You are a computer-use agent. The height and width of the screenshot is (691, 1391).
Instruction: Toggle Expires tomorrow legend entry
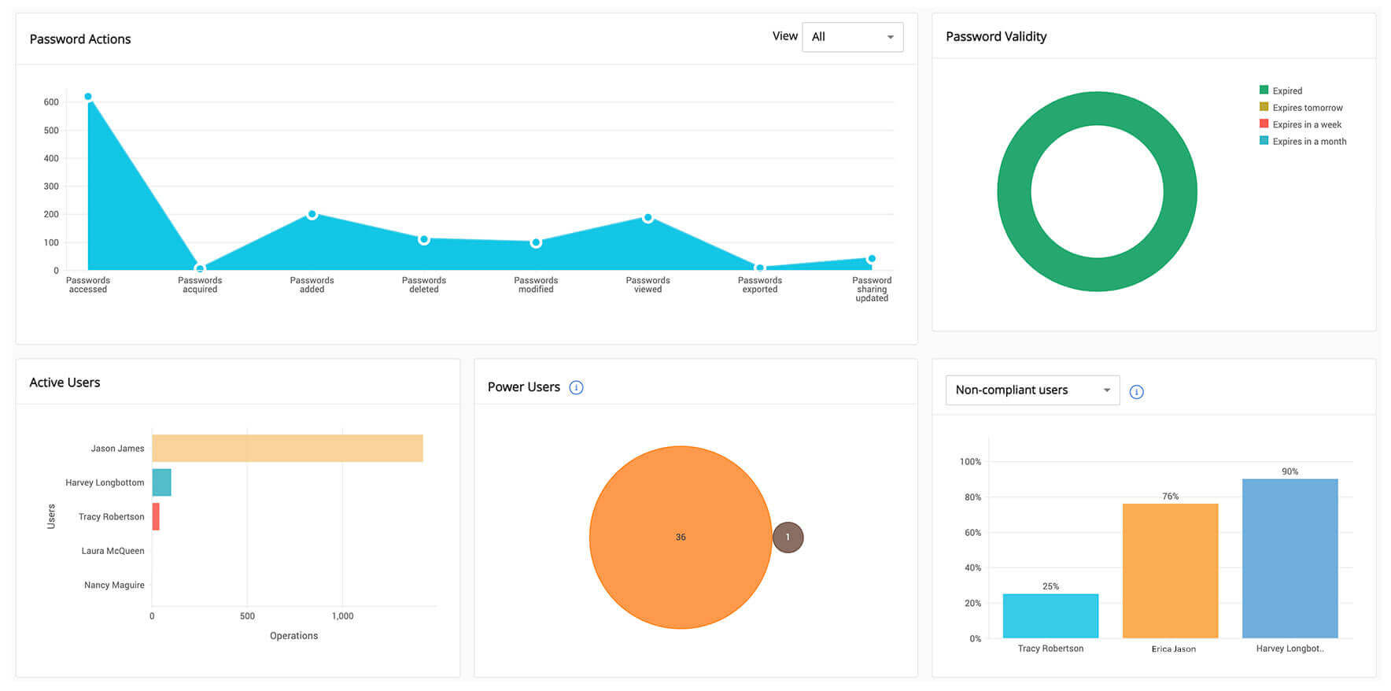click(x=1307, y=108)
